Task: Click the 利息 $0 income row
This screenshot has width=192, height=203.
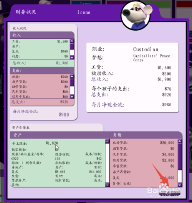Action: [x=40, y=56]
